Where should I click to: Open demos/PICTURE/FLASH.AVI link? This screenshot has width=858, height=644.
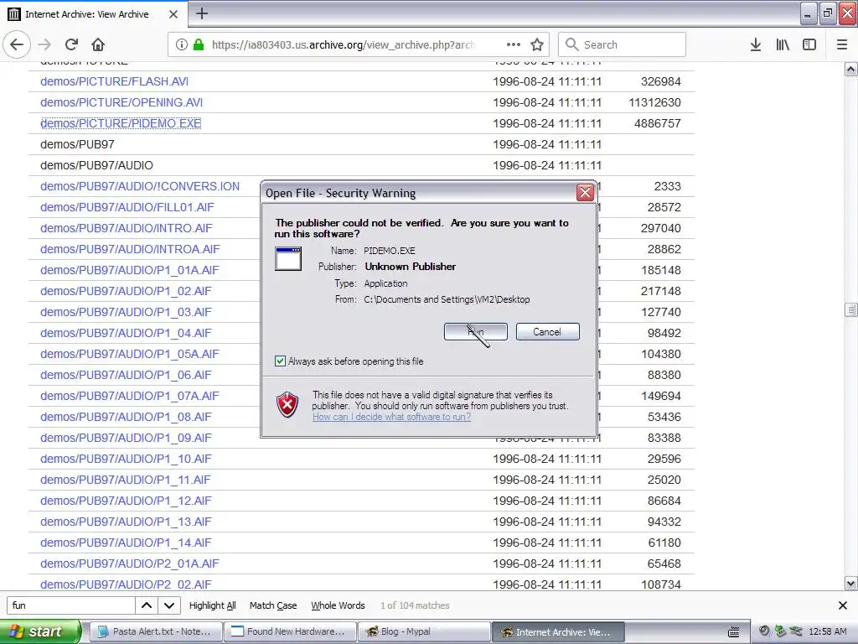point(114,81)
